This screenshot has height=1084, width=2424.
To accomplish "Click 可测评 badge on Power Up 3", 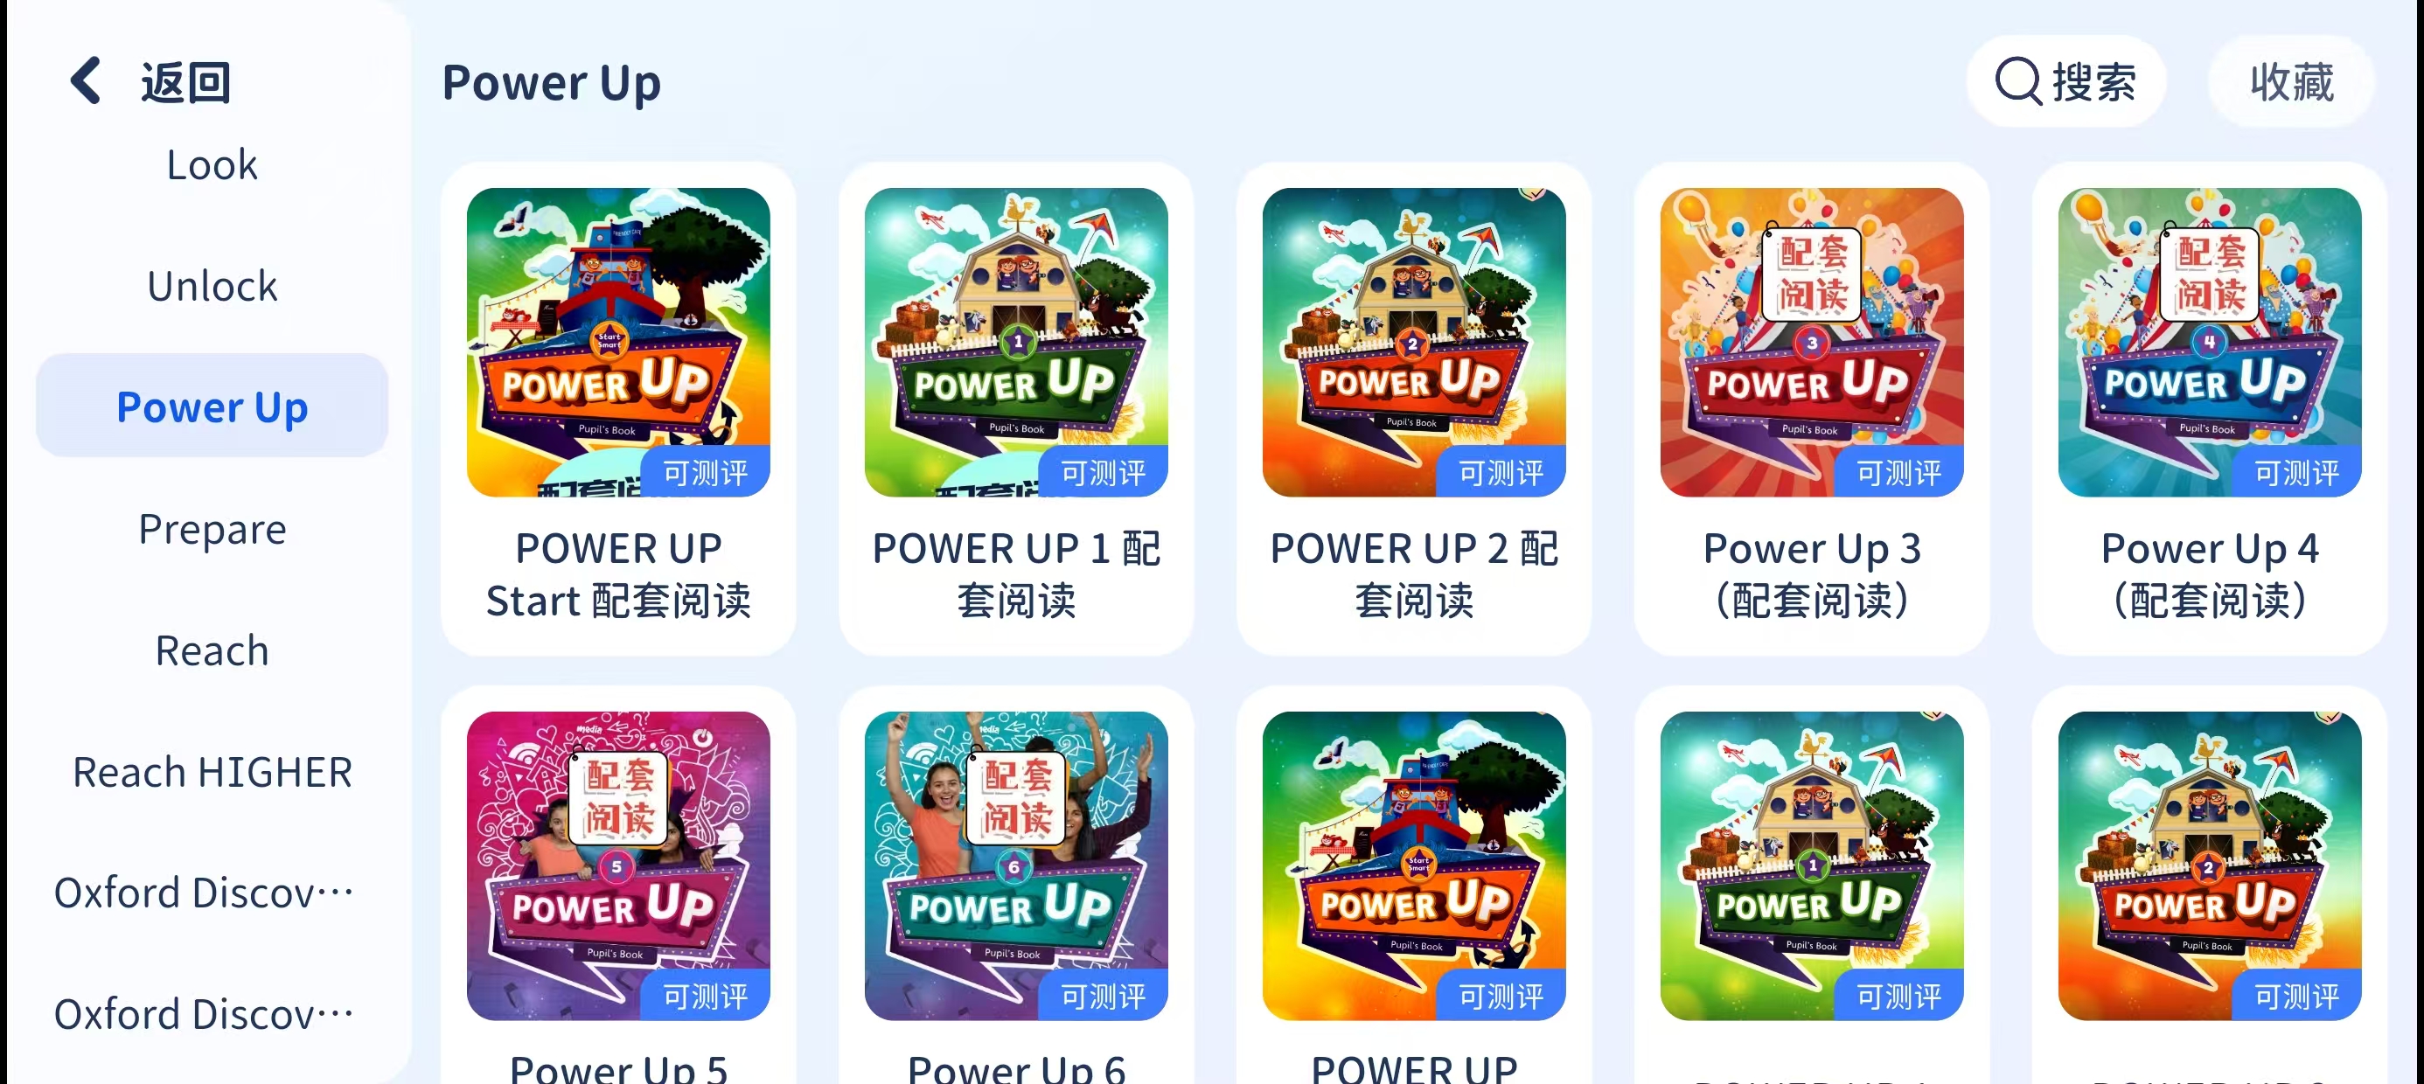I will tap(1899, 471).
